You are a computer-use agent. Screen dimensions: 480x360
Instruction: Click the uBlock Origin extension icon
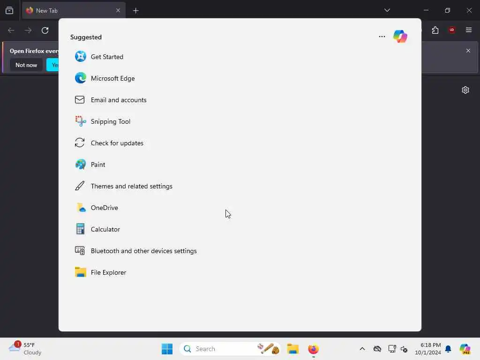[x=451, y=30]
